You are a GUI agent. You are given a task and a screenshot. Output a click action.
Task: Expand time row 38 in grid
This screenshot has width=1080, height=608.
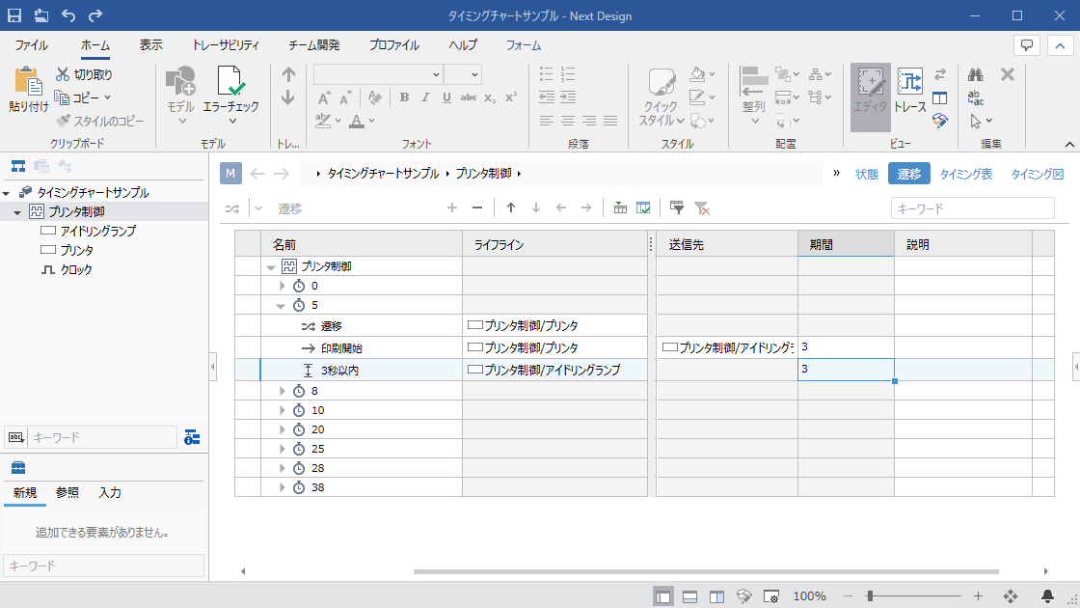(x=282, y=487)
